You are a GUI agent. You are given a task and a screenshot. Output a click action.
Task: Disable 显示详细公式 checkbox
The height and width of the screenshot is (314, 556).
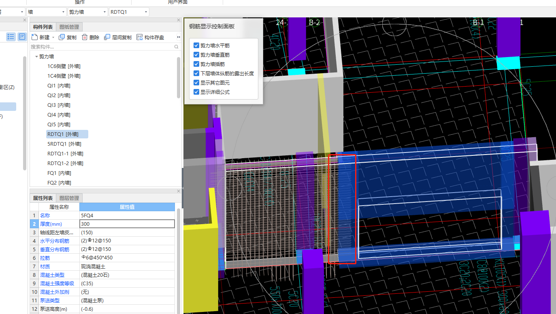tap(196, 92)
